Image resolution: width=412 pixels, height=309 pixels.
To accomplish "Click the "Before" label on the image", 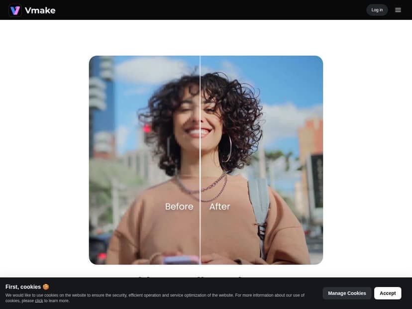I will pos(179,206).
